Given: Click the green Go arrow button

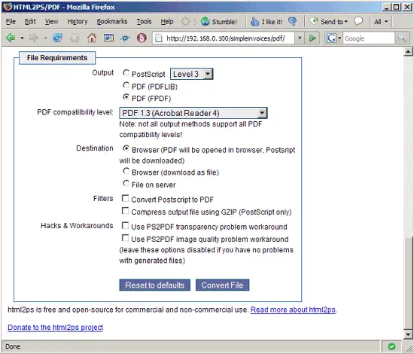Looking at the screenshot, I should coord(312,38).
